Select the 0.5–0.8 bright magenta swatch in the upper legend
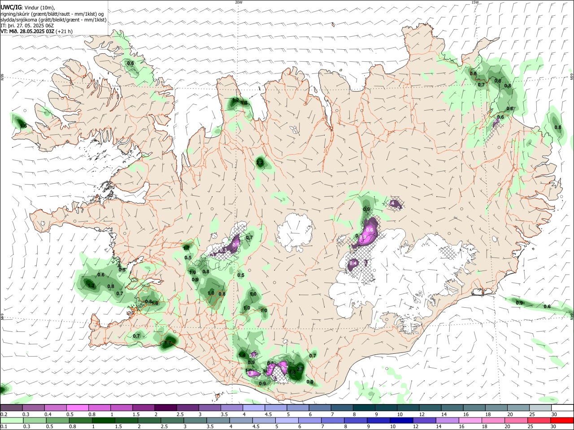 click(x=78, y=408)
